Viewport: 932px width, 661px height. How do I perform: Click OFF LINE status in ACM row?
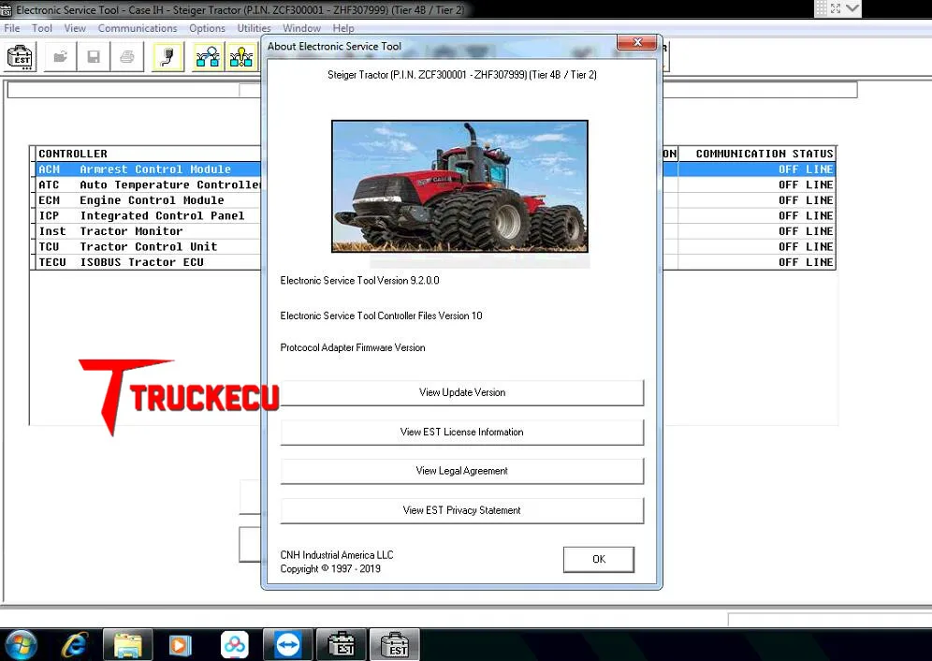806,169
